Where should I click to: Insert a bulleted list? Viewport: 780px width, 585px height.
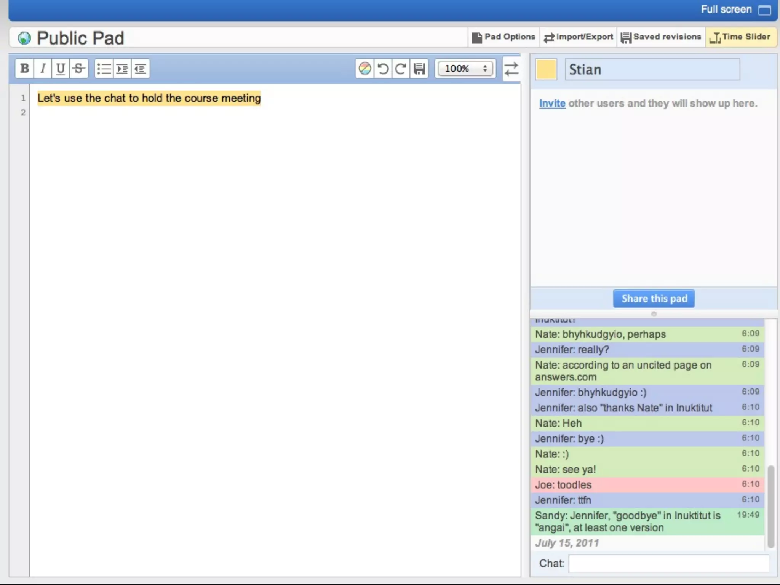[x=104, y=69]
